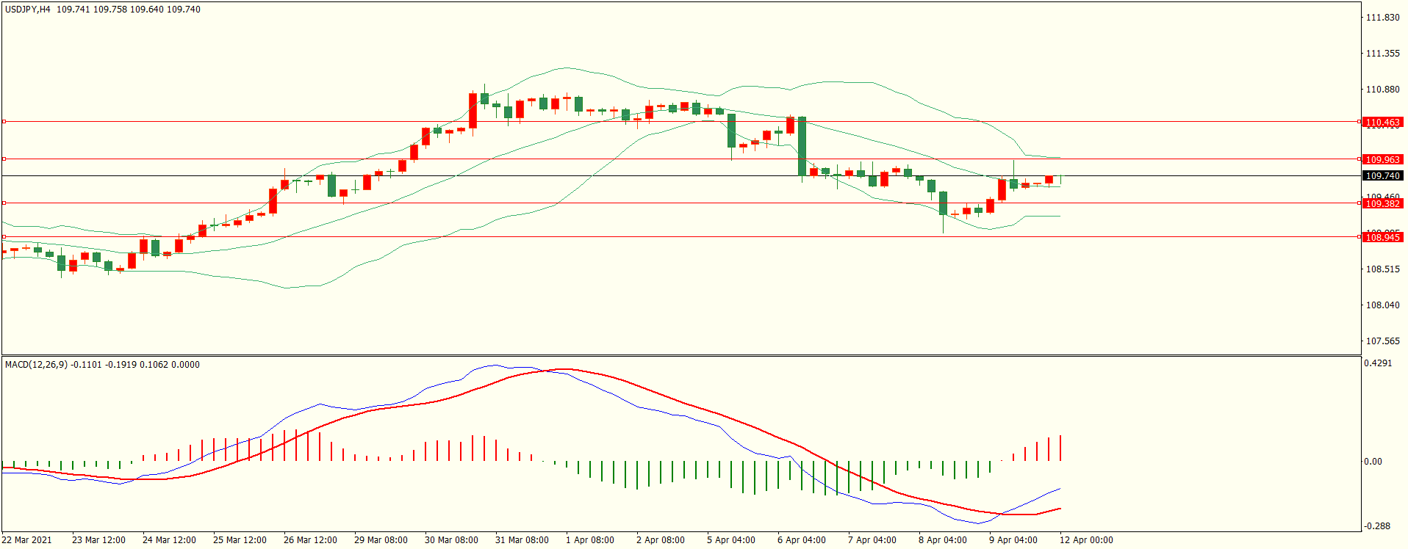Click the 22 Mar 2021 date label
The image size is (1408, 549).
click(x=27, y=540)
